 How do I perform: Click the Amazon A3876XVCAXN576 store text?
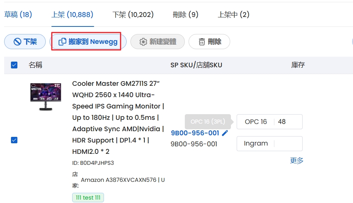(x=123, y=180)
